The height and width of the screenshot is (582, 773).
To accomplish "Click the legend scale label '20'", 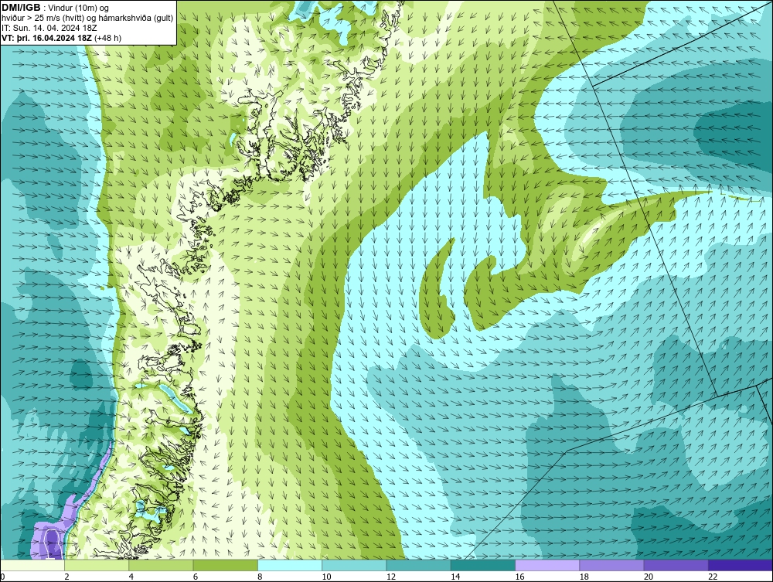I will [x=648, y=577].
